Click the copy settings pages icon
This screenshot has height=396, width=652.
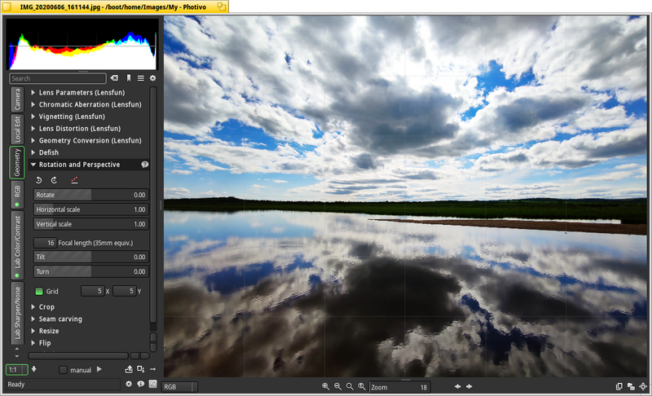[619, 386]
